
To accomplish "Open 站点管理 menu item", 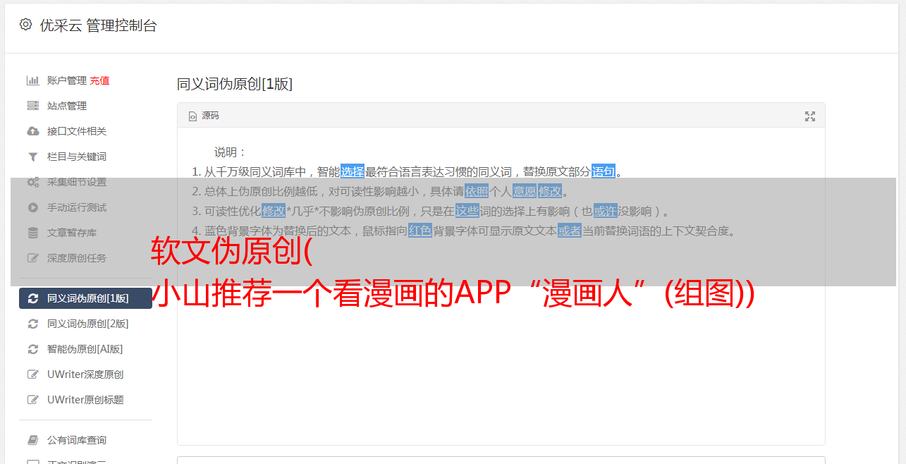I will 67,106.
